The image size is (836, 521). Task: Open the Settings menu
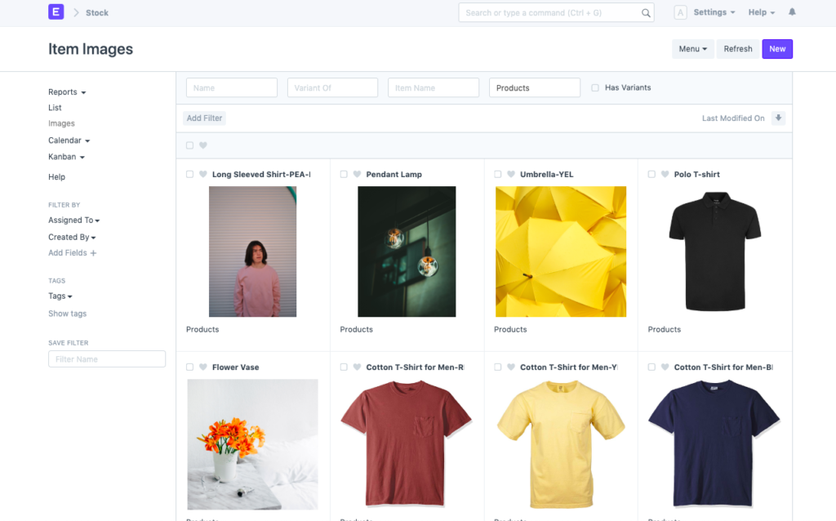point(714,12)
